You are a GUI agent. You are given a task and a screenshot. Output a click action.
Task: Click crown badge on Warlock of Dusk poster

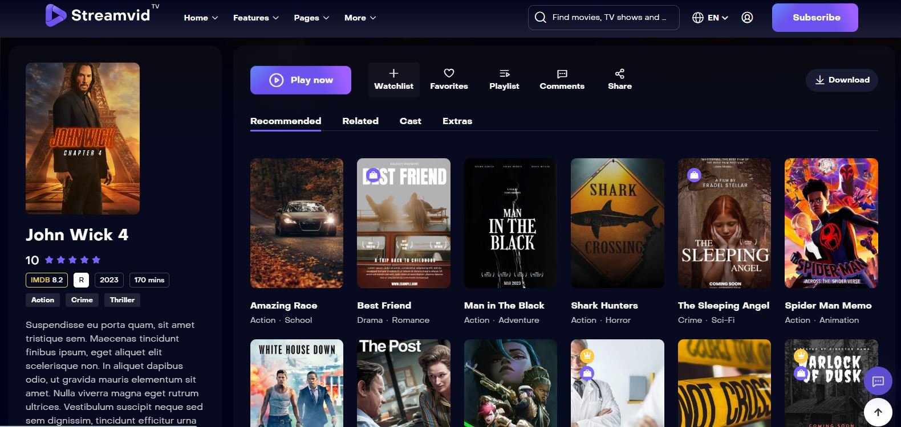801,356
